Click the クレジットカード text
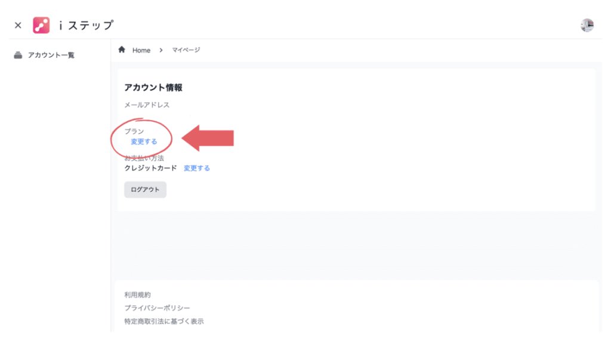Screen dimensions: 611x344 pyautogui.click(x=150, y=168)
